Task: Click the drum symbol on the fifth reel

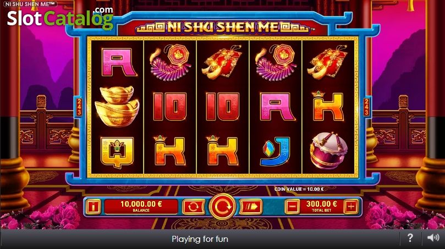Action: 328,151
